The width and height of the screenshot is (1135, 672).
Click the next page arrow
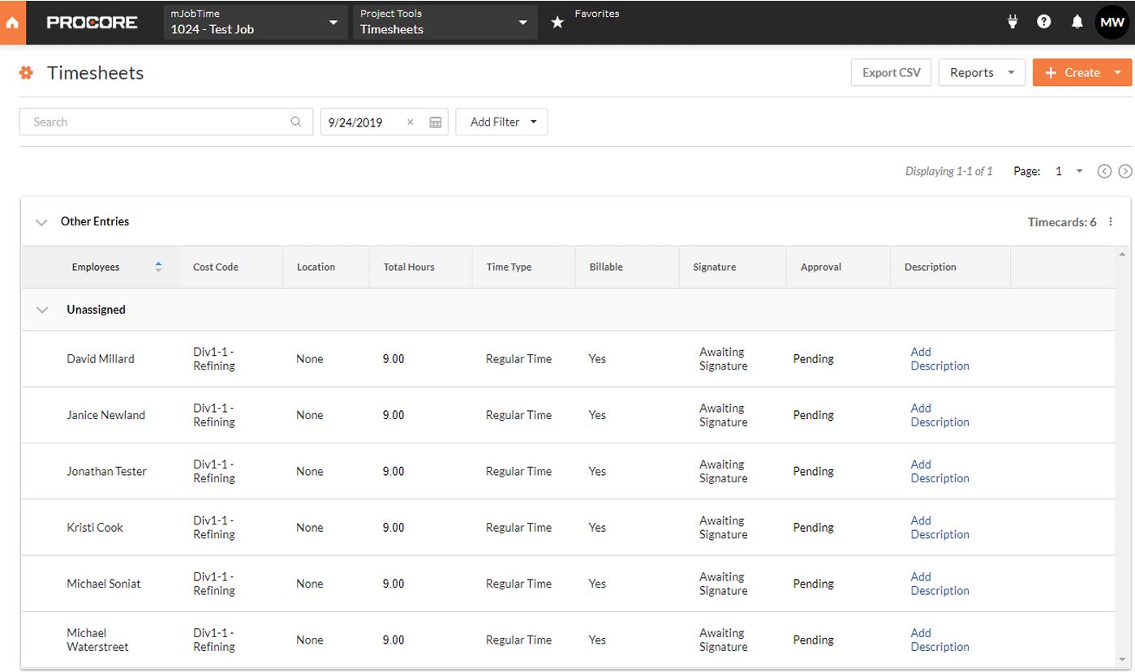[x=1125, y=171]
